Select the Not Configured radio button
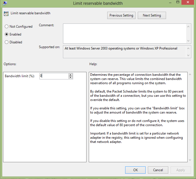Viewport: 196px width, 179px height. click(6, 27)
